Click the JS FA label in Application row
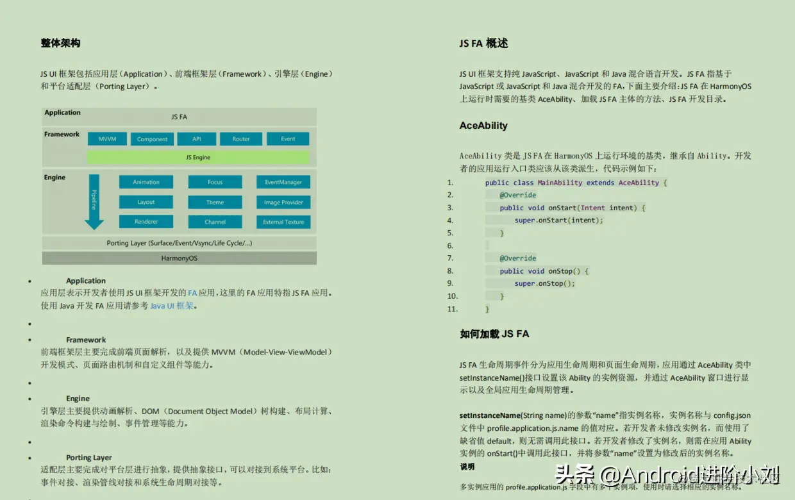Screen dimensions: 795x500 point(180,117)
